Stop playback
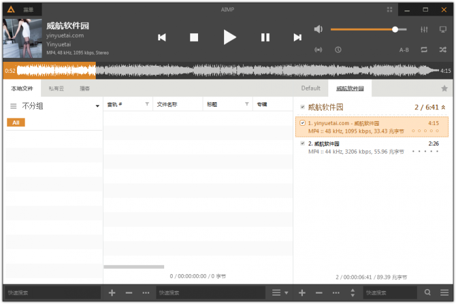Viewport: 456px width, 304px height. (x=194, y=38)
